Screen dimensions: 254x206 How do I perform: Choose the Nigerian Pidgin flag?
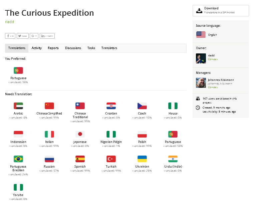pyautogui.click(x=111, y=134)
